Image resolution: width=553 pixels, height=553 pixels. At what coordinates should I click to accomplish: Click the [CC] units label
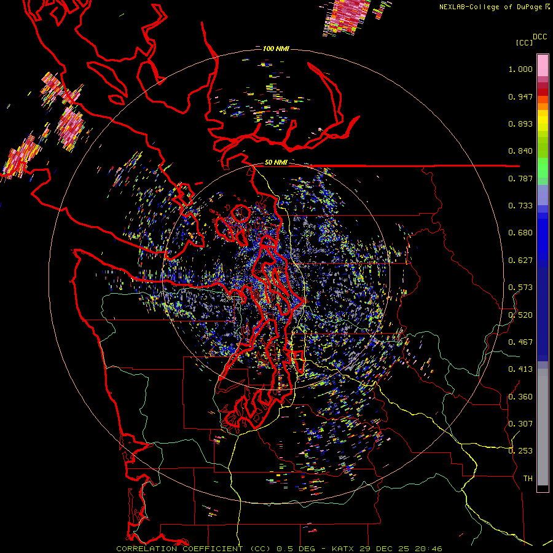[524, 42]
